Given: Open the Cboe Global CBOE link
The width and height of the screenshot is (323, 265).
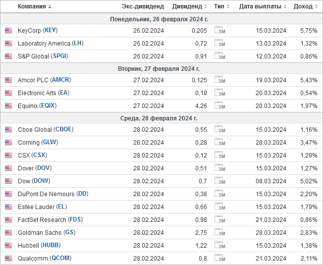Looking at the screenshot, I should (x=63, y=129).
